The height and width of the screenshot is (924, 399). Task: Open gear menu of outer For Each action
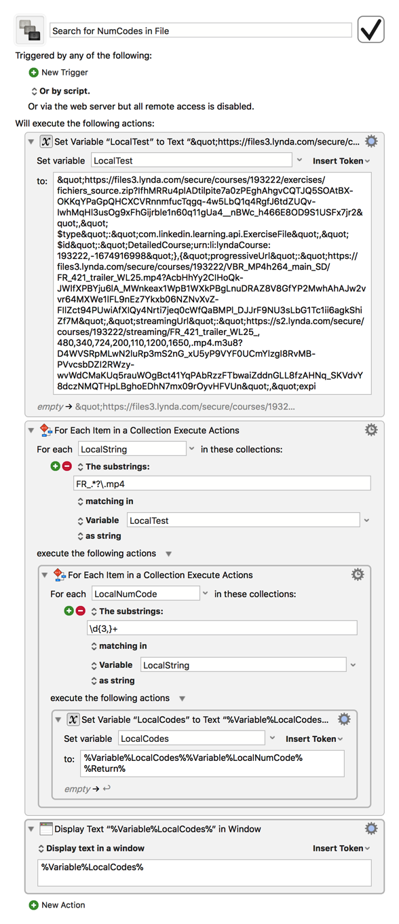(371, 430)
